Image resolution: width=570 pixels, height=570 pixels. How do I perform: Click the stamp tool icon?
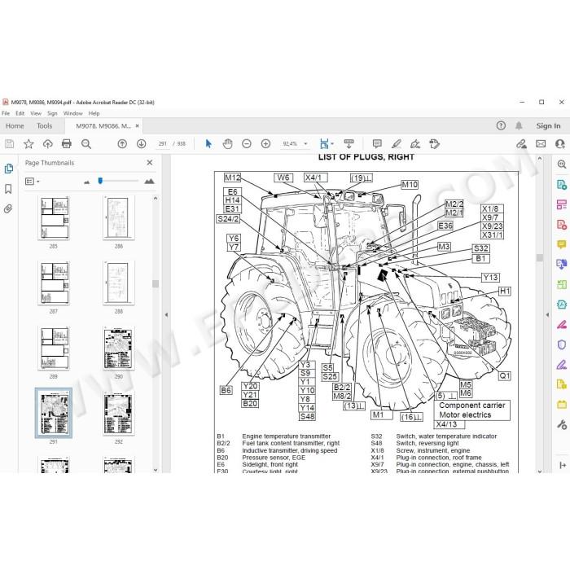point(434,144)
